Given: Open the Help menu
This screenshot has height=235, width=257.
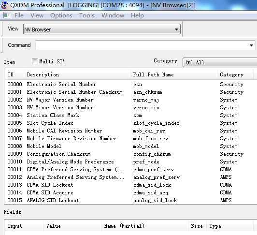Looking at the screenshot, I should tap(137, 15).
